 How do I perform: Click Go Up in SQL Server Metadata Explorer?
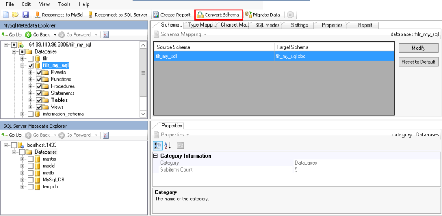pos(11,135)
